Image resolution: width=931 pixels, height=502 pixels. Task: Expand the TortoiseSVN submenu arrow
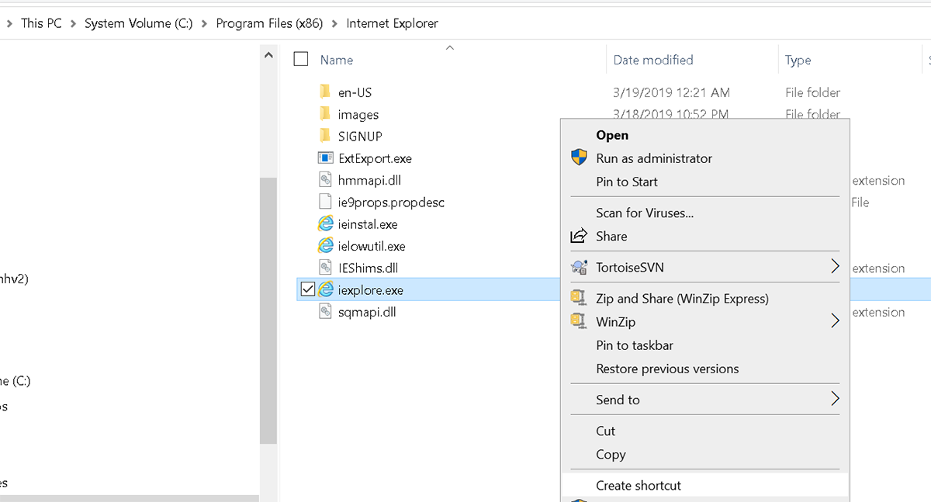(x=835, y=267)
